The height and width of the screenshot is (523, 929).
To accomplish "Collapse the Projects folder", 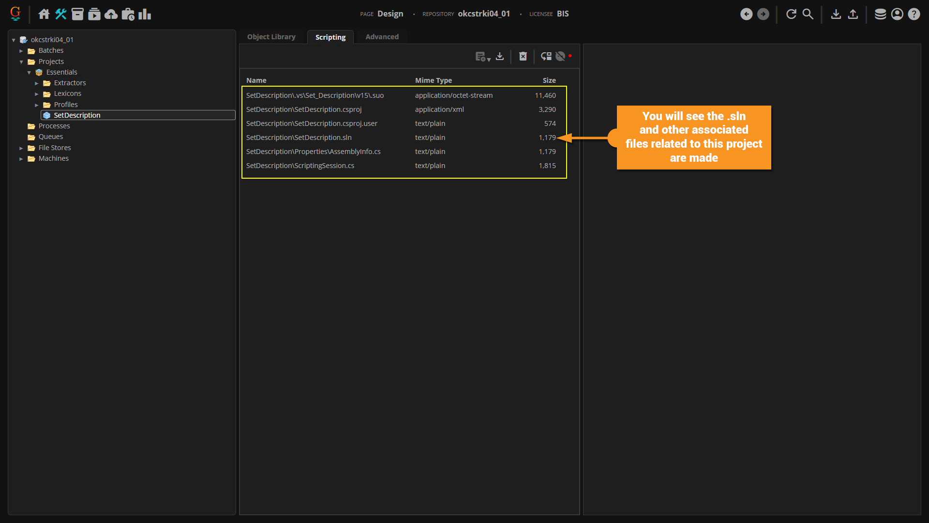I will point(21,62).
